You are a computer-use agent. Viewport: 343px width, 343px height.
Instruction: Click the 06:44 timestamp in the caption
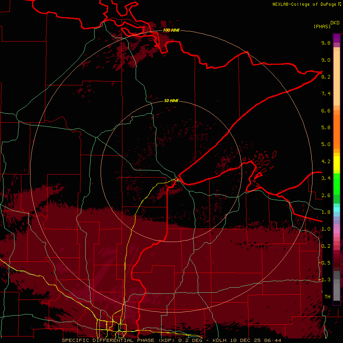click(272, 340)
